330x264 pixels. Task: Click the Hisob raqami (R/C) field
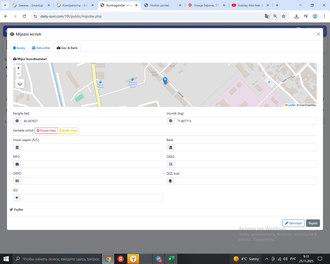point(92,147)
